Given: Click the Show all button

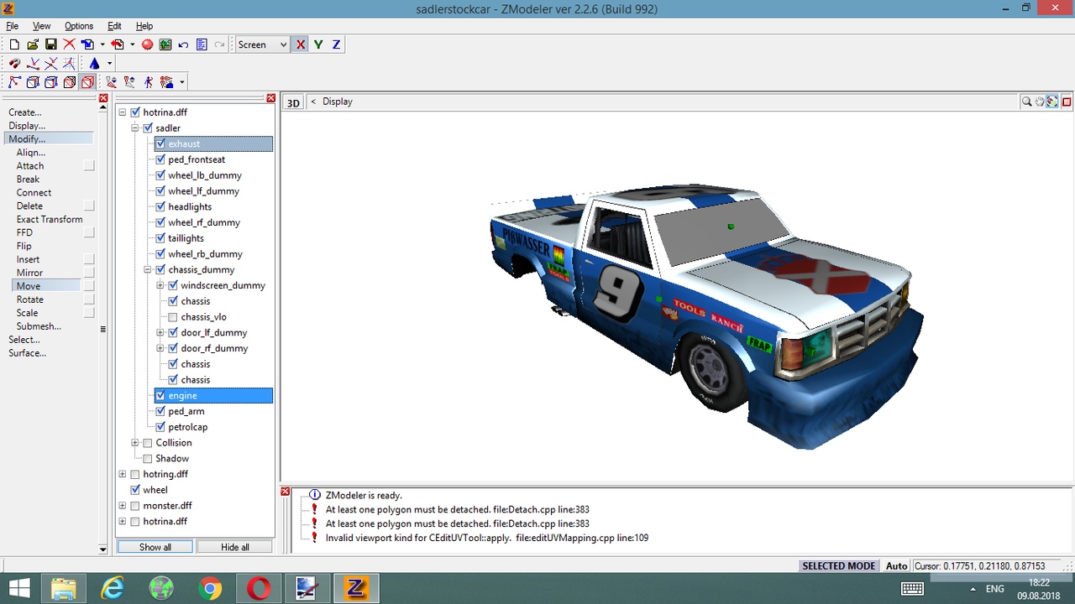Looking at the screenshot, I should (155, 547).
